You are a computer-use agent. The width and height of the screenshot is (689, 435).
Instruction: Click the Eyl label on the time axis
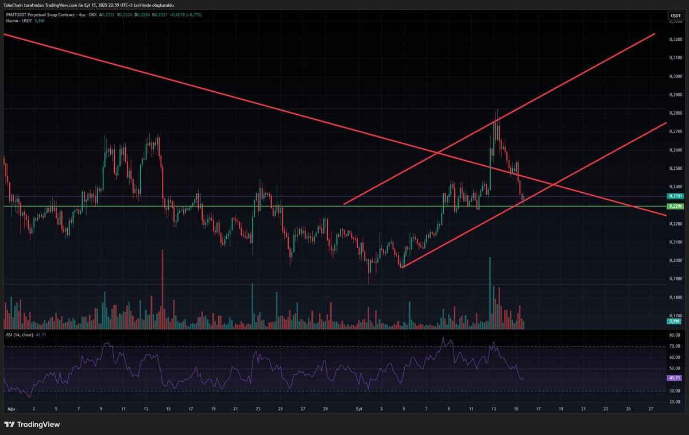(x=358, y=409)
